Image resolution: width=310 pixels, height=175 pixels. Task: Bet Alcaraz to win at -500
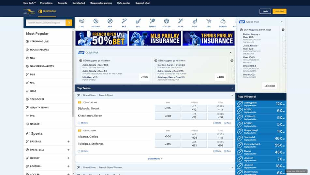point(168,137)
